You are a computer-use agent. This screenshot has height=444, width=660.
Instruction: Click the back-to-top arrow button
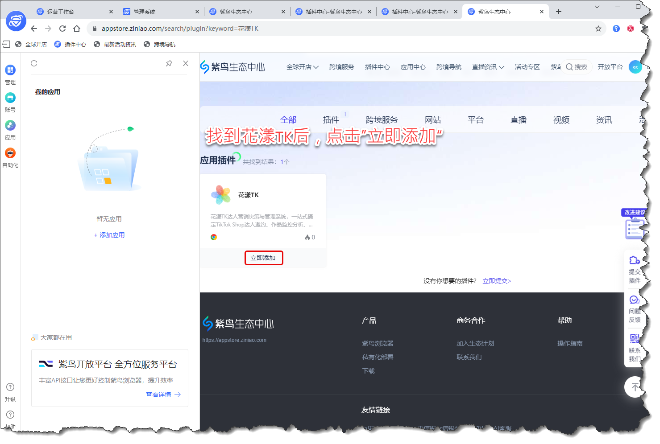pos(635,387)
